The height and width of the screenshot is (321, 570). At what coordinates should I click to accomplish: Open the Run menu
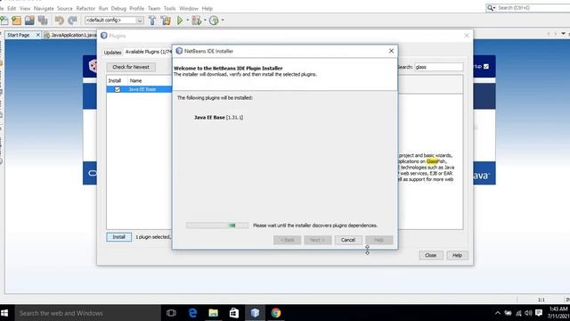click(x=103, y=8)
